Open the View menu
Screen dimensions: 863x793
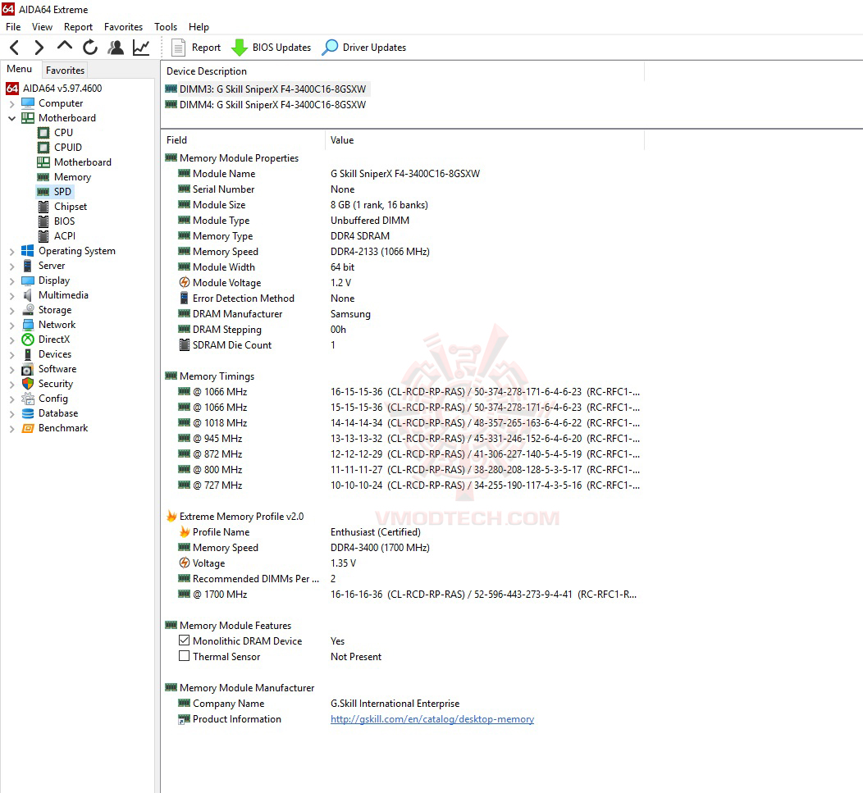(42, 27)
